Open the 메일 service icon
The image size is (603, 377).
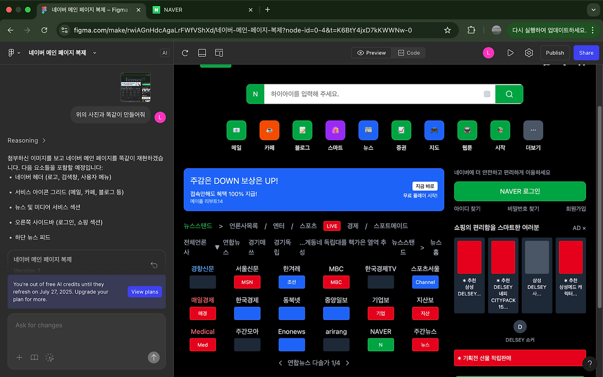point(236,131)
